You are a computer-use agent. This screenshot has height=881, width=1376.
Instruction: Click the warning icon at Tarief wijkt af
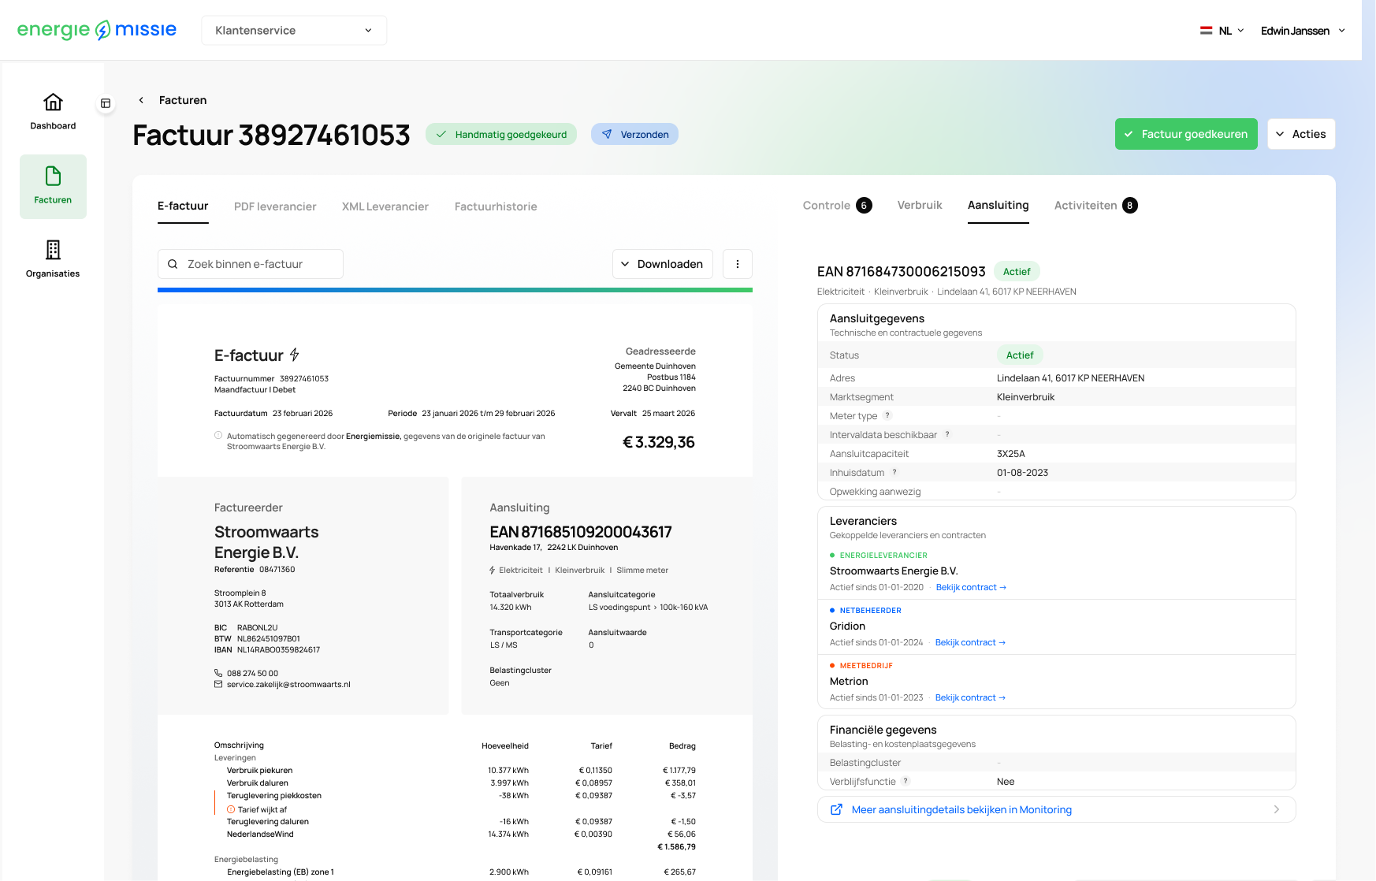[x=231, y=809]
